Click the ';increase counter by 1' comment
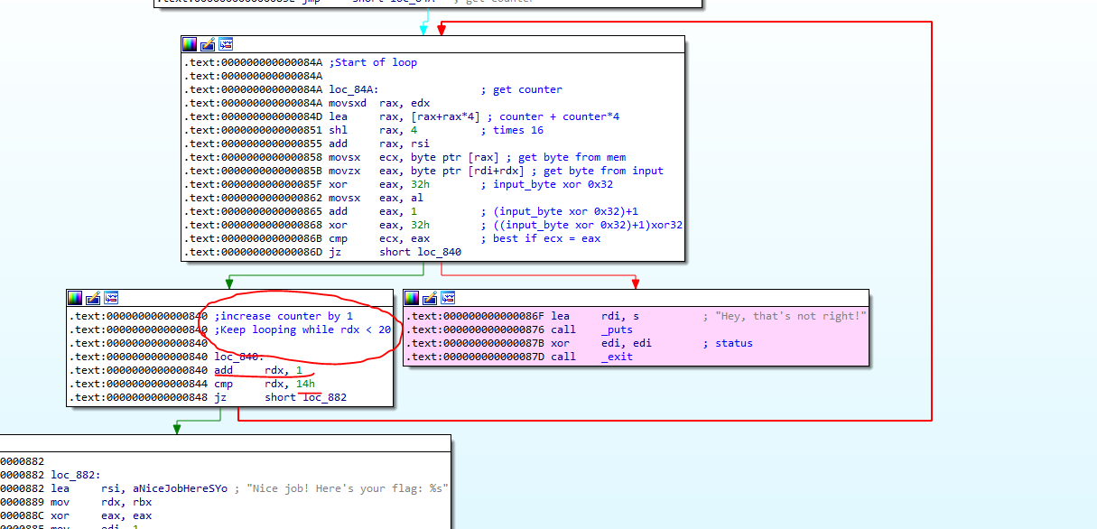 point(284,316)
